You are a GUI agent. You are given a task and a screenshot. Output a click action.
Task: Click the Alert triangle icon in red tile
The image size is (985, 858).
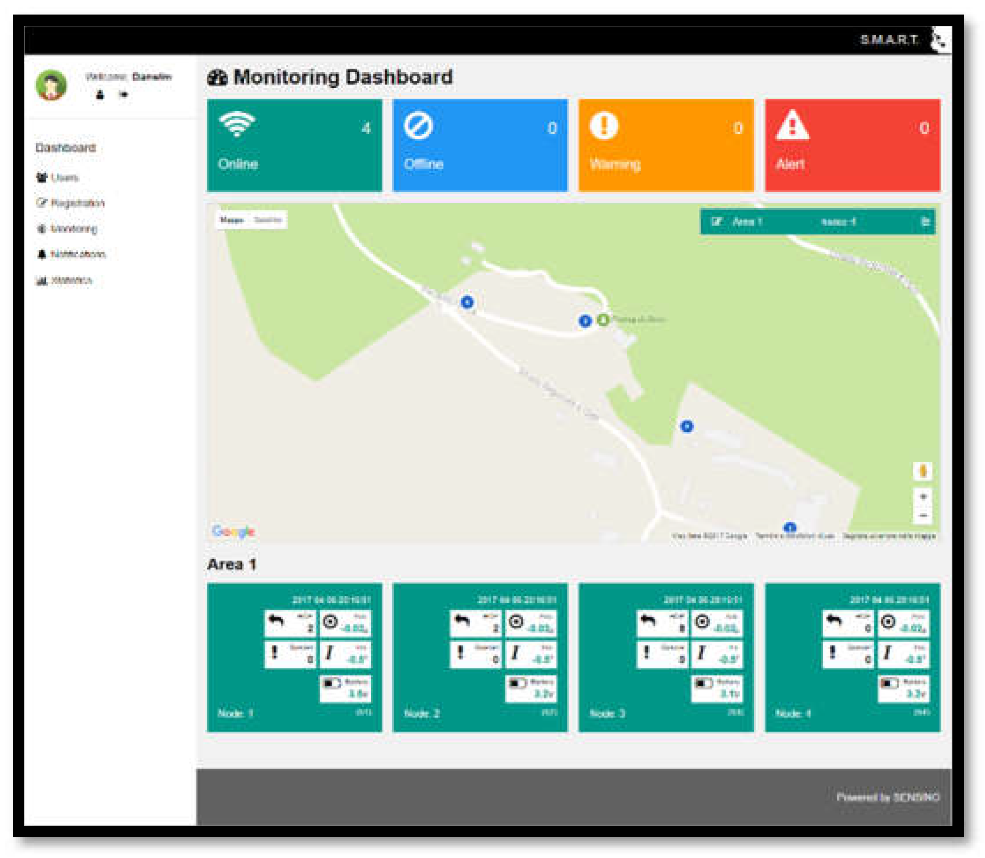click(x=792, y=126)
